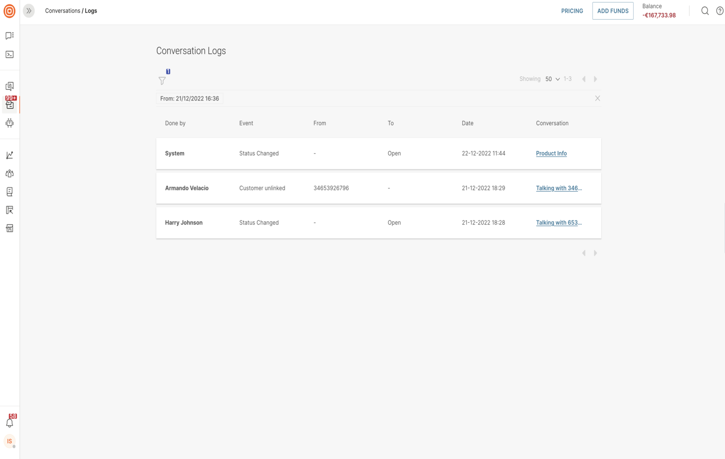Open the Product Info conversation link

[x=551, y=154]
